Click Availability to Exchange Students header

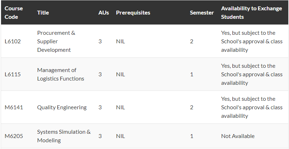[x=252, y=13]
